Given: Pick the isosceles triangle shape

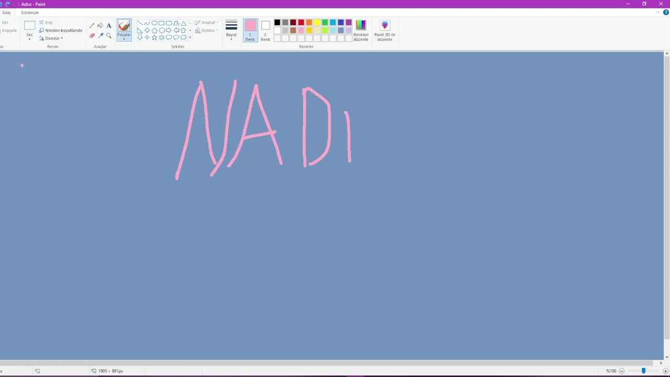Looking at the screenshot, I should click(x=183, y=23).
